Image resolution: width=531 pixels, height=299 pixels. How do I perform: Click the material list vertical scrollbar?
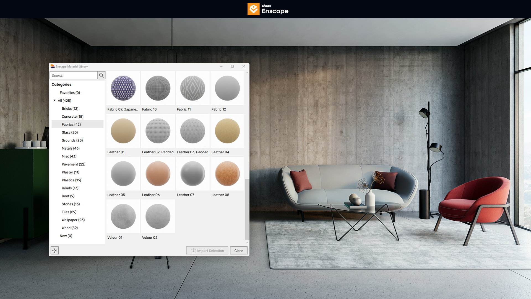click(247, 209)
